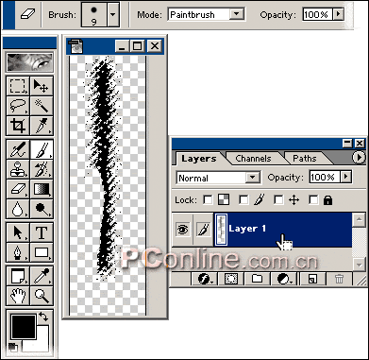Click the trash icon in Layers panel
The height and width of the screenshot is (360, 369).
pyautogui.click(x=339, y=279)
